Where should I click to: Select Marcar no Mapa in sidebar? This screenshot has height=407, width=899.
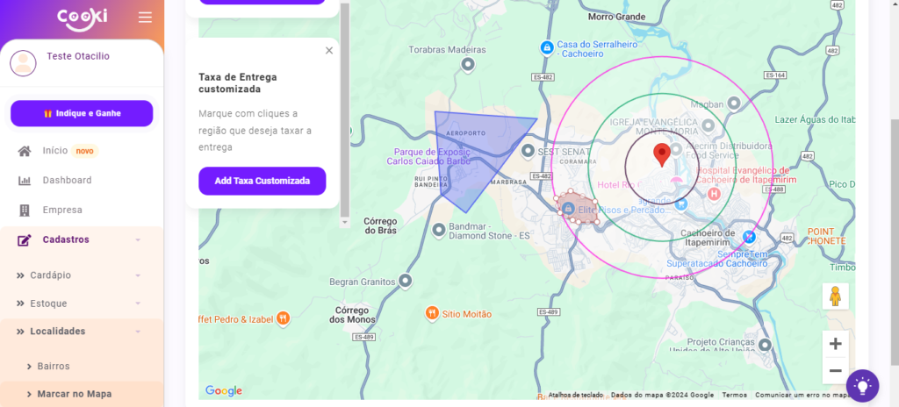(74, 394)
